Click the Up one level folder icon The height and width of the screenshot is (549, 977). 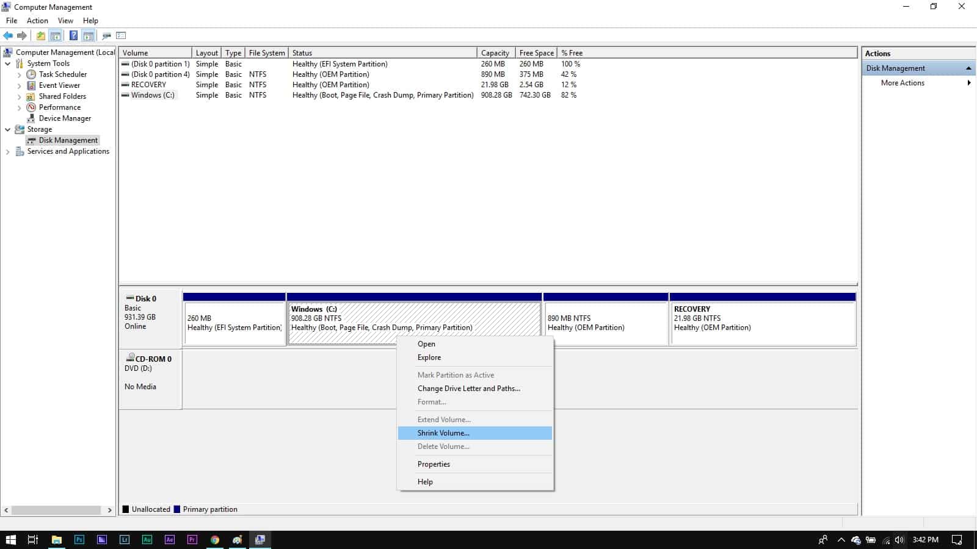(40, 35)
